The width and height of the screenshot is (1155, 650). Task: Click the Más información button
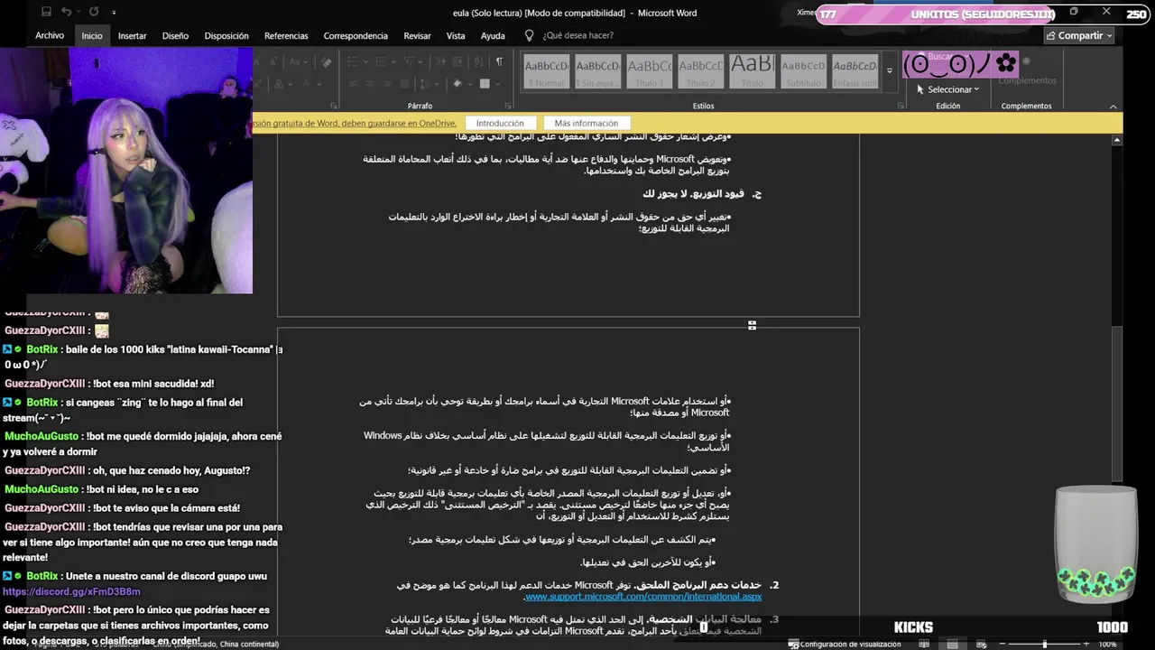587,123
